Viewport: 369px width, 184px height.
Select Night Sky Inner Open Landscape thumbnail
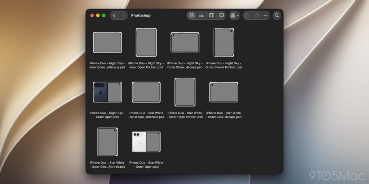(107, 42)
